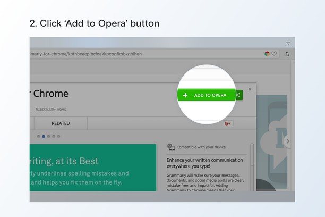Click the '10,000,000+ users' text

(x=50, y=110)
